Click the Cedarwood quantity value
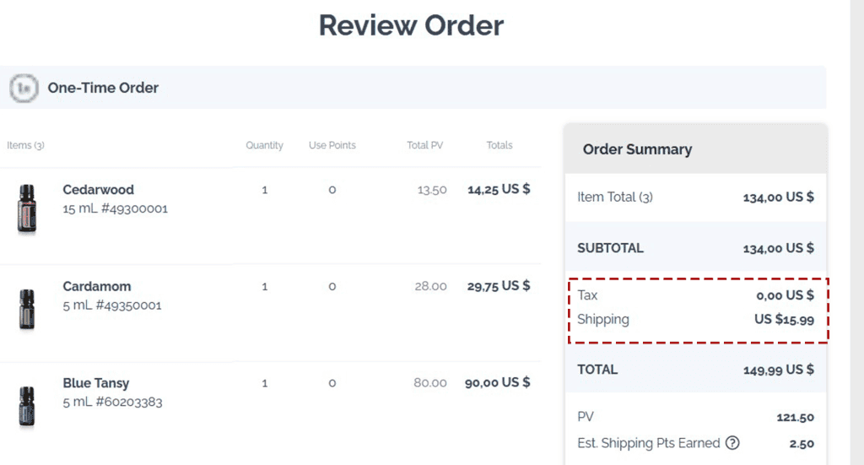The width and height of the screenshot is (864, 465). [264, 190]
